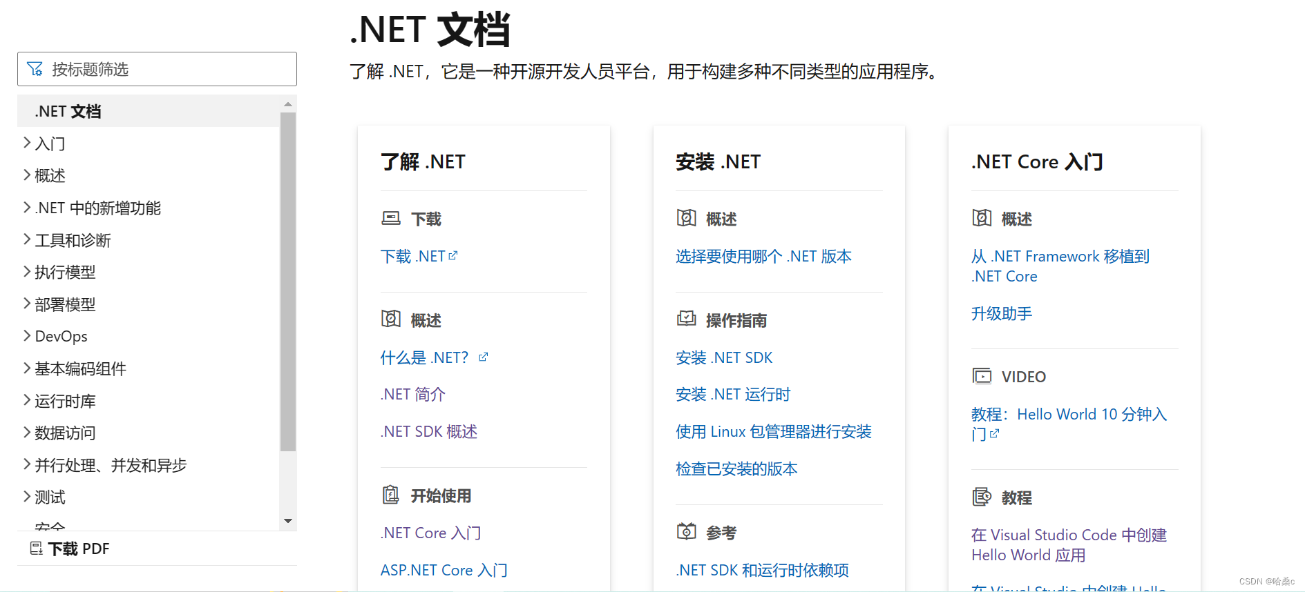Click the 教程 icon
The height and width of the screenshot is (592, 1305).
click(982, 497)
